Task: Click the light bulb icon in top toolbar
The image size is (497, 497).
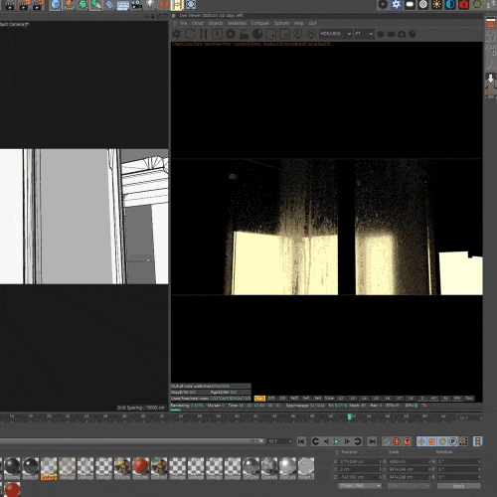Action: (x=150, y=4)
